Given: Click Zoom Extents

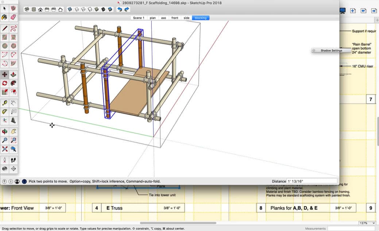Looking at the screenshot, I should point(5,149).
